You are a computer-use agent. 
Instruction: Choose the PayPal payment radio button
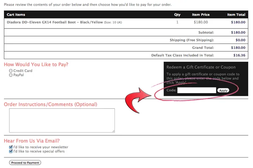pyautogui.click(x=10, y=75)
